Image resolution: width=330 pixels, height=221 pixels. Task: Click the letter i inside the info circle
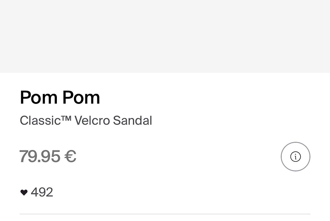coord(295,157)
